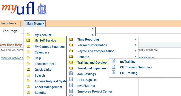Choose Employee Project Center menu entry
The height and width of the screenshot is (96, 181).
(95, 92)
